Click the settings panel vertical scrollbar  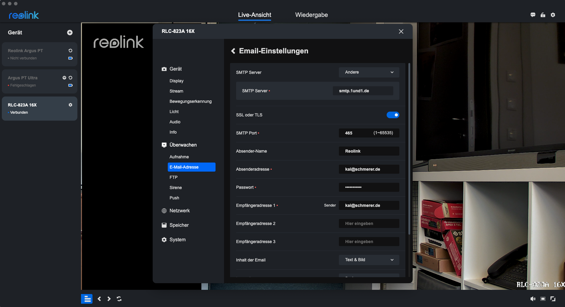[x=409, y=151]
